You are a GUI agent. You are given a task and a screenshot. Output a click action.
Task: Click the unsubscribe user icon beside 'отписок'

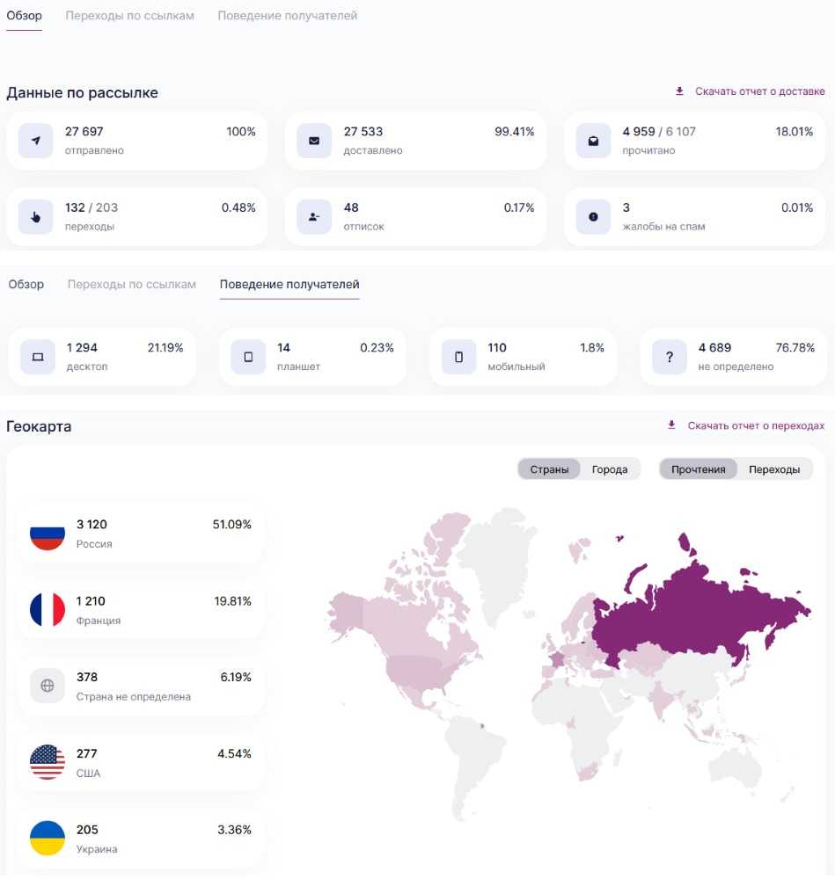pos(314,217)
